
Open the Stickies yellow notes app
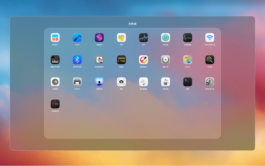(121, 38)
